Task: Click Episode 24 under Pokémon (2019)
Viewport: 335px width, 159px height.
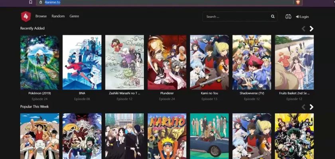Action: click(x=39, y=99)
